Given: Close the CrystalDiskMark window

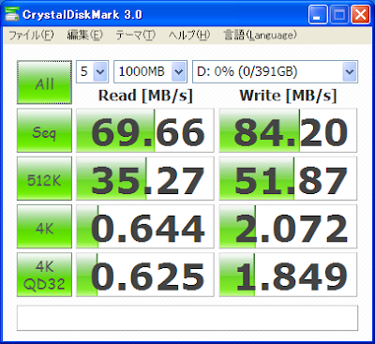Looking at the screenshot, I should point(361,14).
